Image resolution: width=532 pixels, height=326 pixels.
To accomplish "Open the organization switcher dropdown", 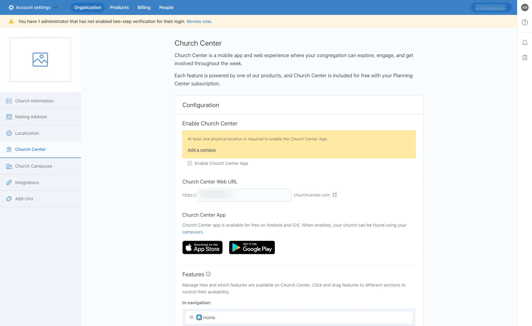I will [x=491, y=7].
